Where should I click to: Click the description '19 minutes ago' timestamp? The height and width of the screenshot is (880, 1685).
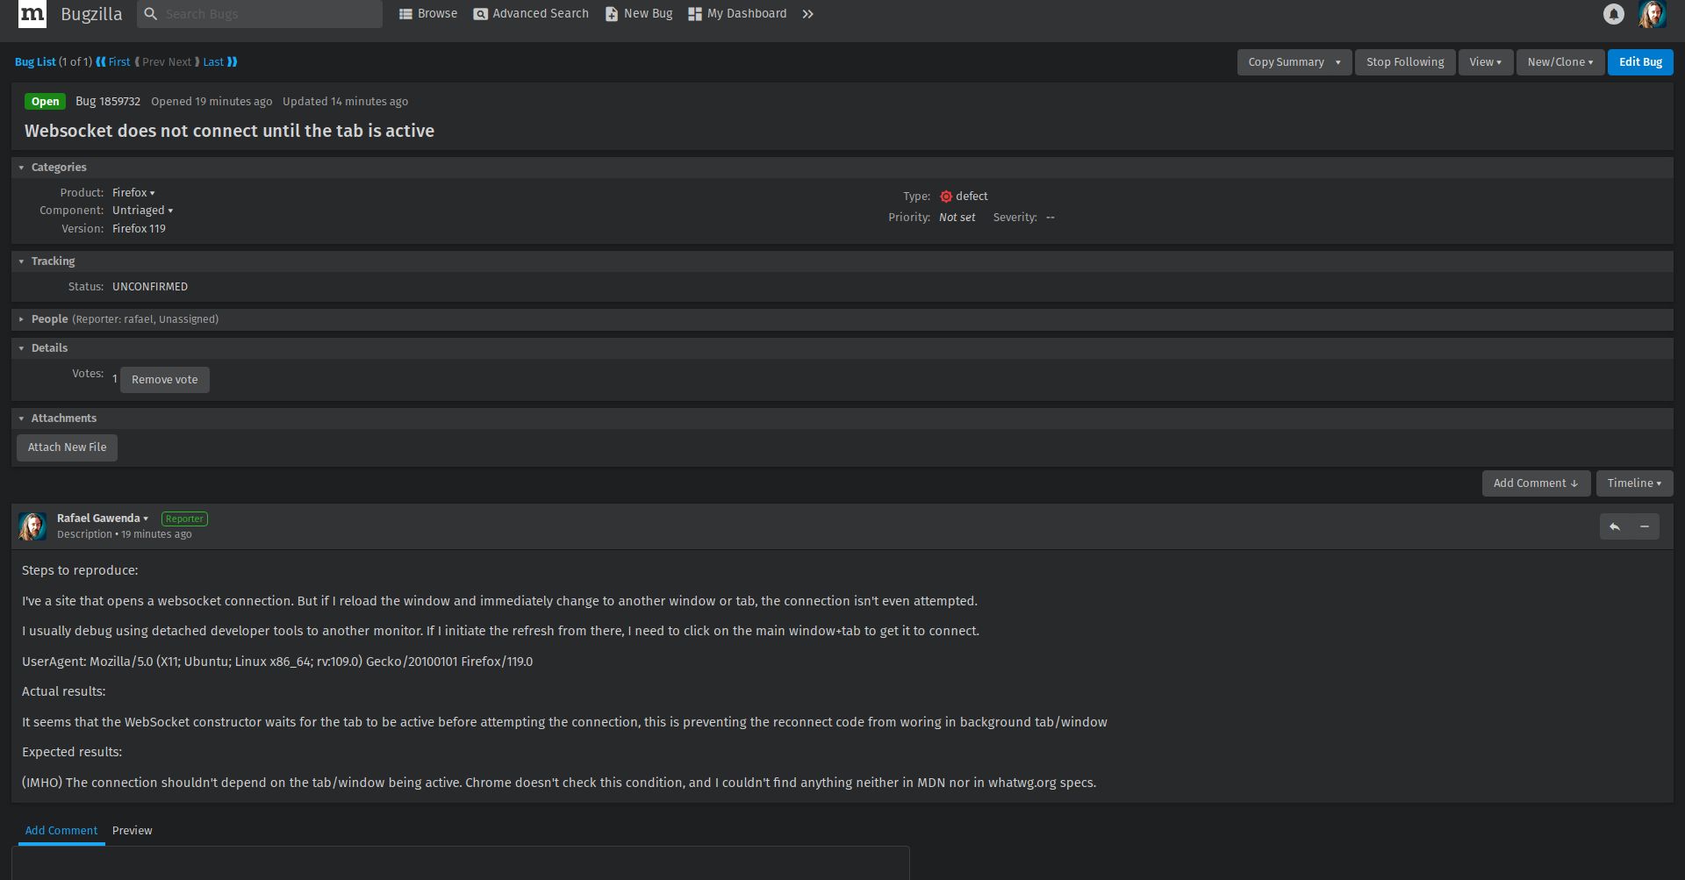(x=156, y=534)
